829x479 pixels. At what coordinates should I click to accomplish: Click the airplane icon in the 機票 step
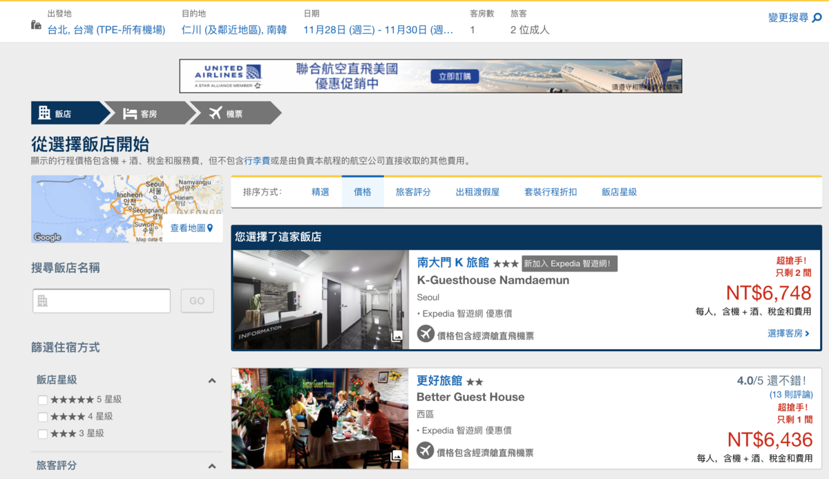[215, 113]
